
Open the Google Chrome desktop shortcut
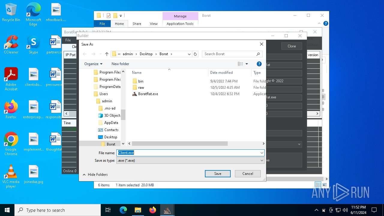[x=11, y=144]
